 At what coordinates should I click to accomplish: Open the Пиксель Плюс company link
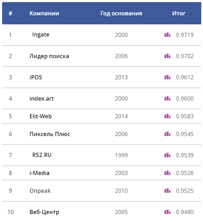click(50, 134)
